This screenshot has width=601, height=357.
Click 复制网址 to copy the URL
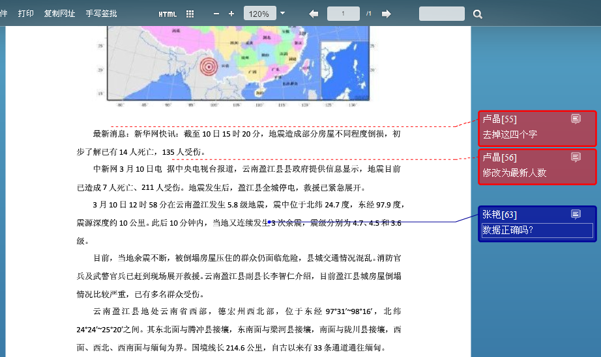tap(59, 14)
